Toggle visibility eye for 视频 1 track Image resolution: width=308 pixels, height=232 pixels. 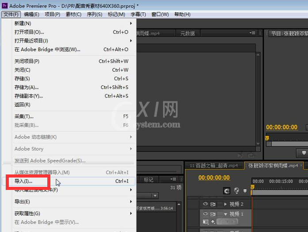[x=205, y=213]
